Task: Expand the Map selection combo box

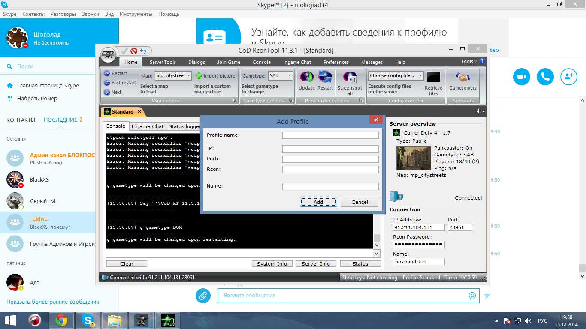Action: pyautogui.click(x=188, y=76)
